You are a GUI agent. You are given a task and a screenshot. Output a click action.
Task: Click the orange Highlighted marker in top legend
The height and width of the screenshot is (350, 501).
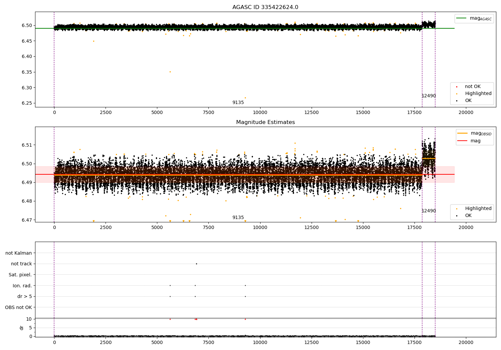pos(457,94)
